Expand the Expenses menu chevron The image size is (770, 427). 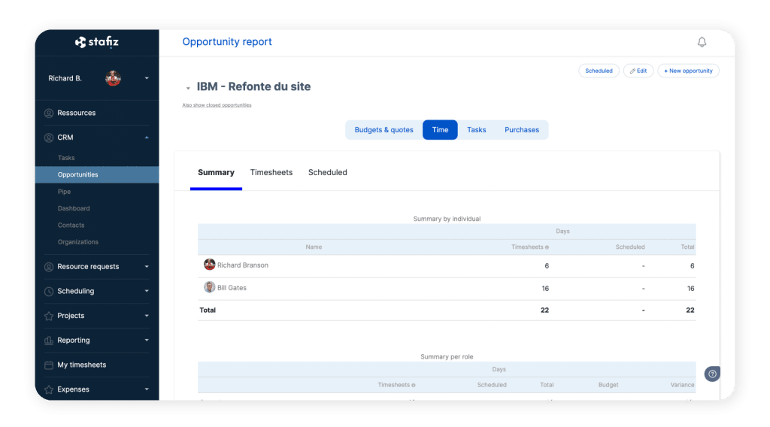[147, 389]
